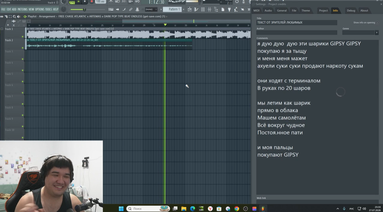Click the stamp tool icon in toolbar
The width and height of the screenshot is (383, 212).
[x=137, y=10]
